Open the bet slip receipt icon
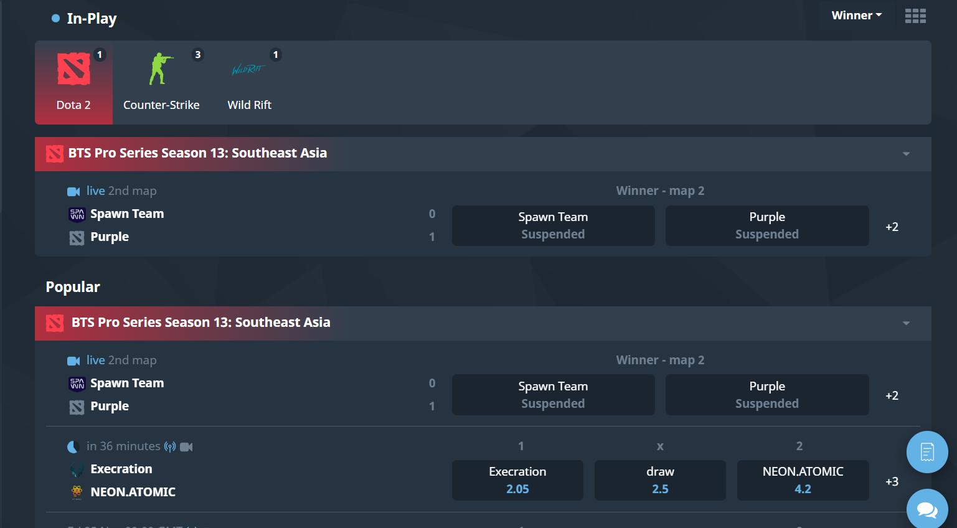957x528 pixels. coord(927,451)
